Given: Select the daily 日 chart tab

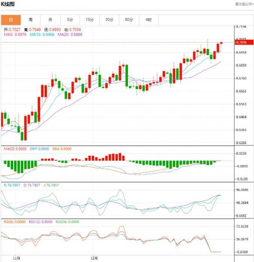Looking at the screenshot, I should point(11,20).
